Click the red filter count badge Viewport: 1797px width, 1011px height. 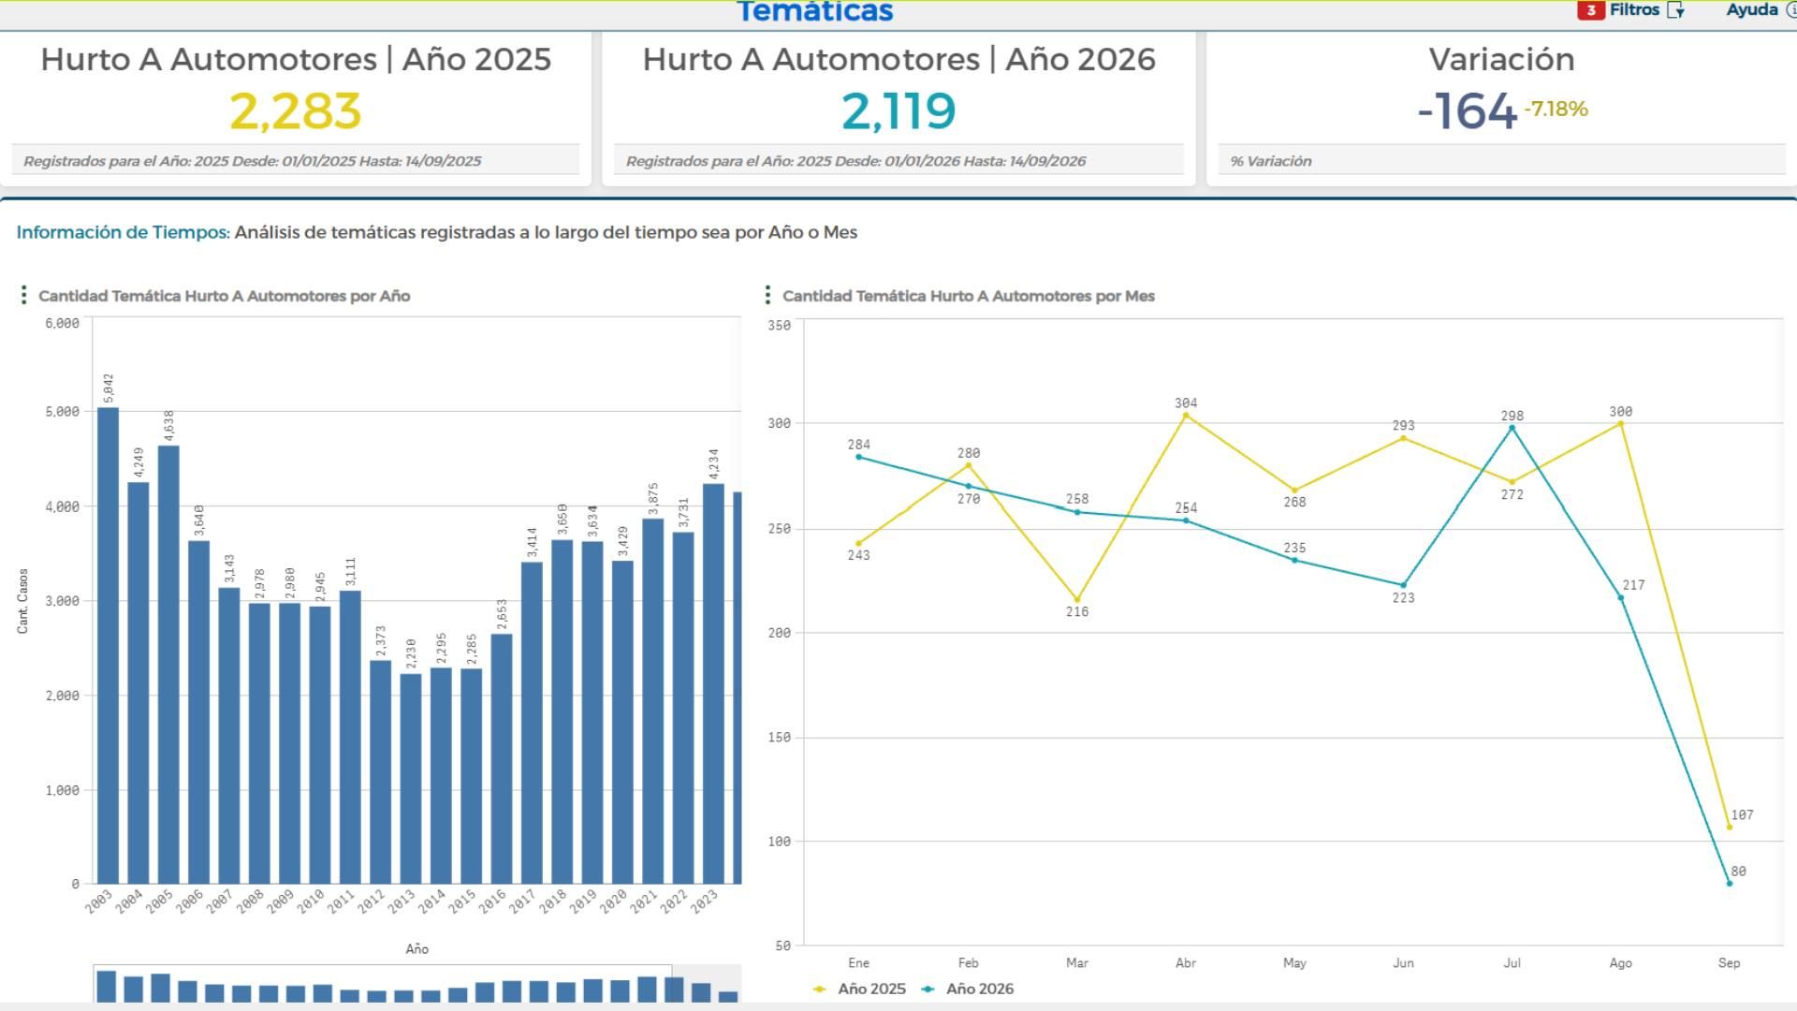pos(1590,10)
